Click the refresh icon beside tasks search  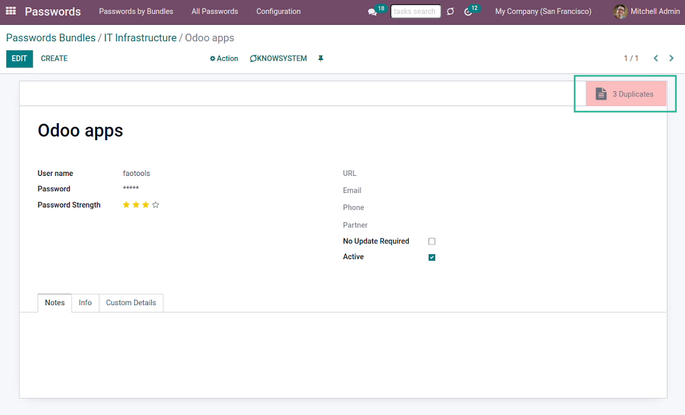tap(450, 12)
